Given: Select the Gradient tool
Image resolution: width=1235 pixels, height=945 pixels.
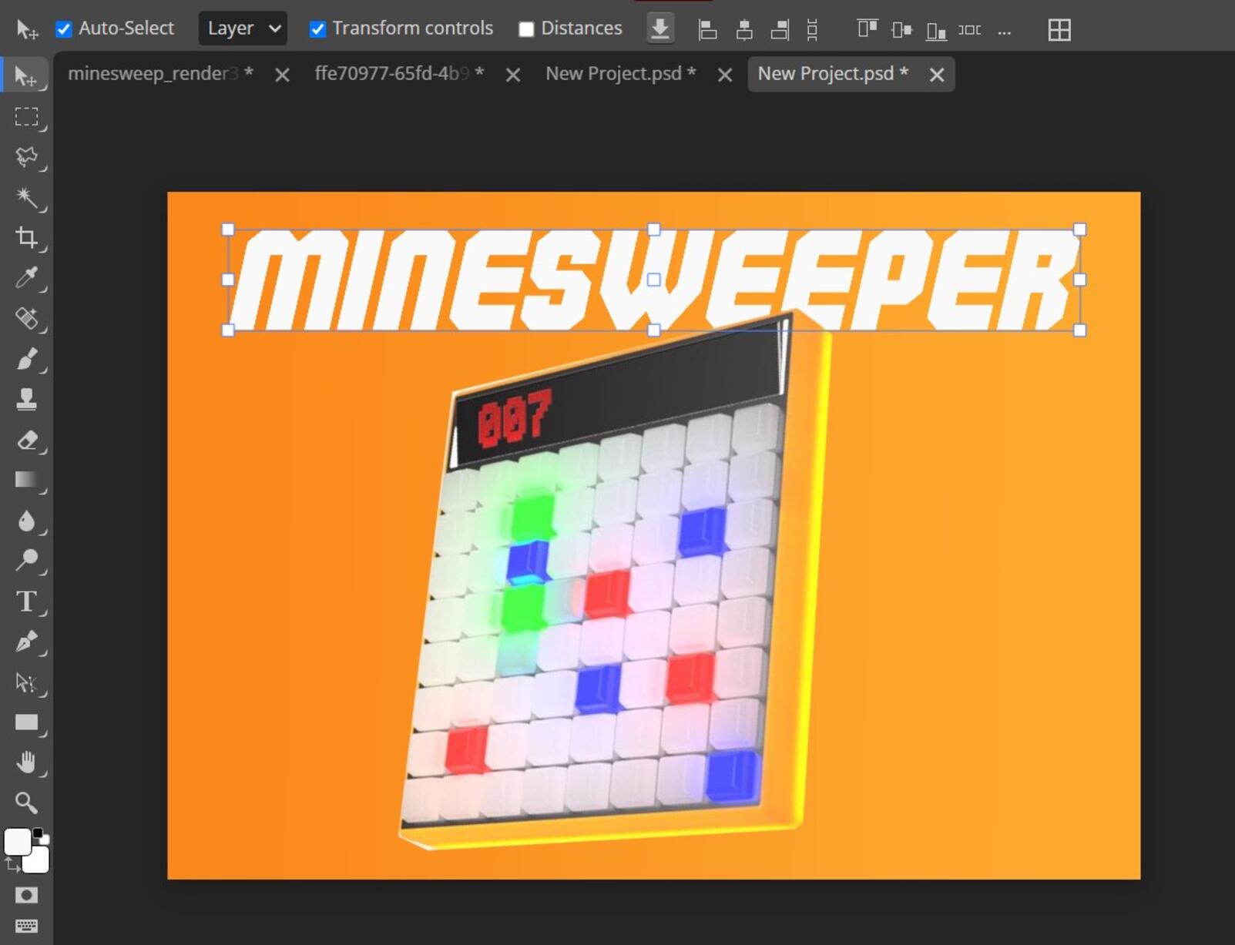Looking at the screenshot, I should click(26, 480).
